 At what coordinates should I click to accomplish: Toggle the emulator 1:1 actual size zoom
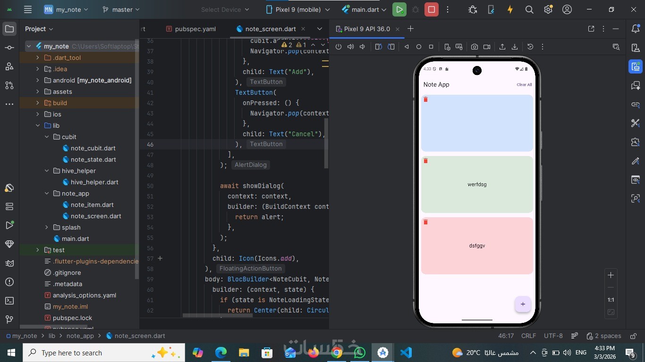click(611, 300)
